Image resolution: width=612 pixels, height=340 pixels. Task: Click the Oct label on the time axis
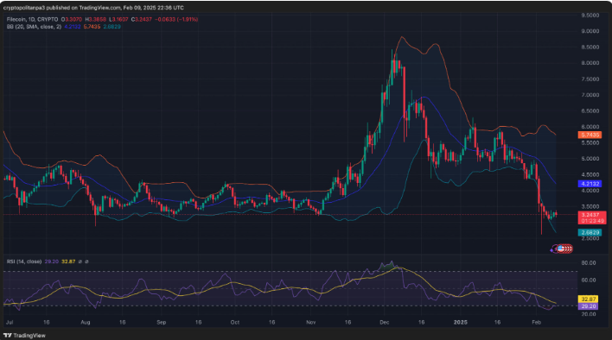point(234,323)
